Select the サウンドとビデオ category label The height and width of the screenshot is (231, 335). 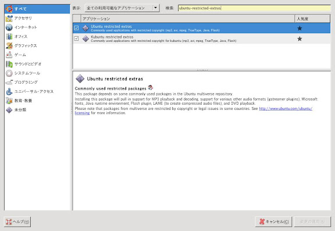click(28, 64)
